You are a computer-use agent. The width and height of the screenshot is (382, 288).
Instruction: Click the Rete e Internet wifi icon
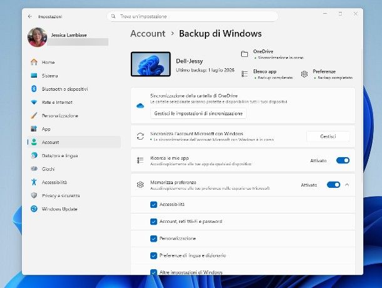pos(34,102)
